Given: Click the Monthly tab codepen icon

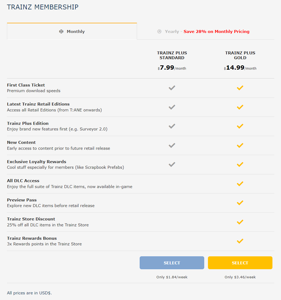Looking at the screenshot, I should pyautogui.click(x=61, y=32).
